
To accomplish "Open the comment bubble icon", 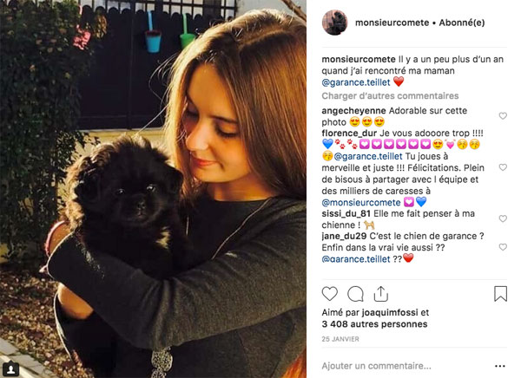I will pyautogui.click(x=355, y=294).
